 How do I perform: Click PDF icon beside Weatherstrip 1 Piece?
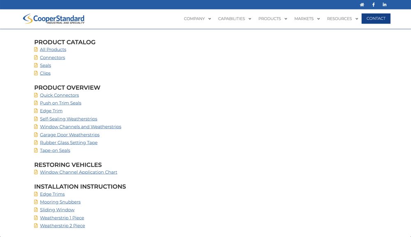pyautogui.click(x=36, y=218)
